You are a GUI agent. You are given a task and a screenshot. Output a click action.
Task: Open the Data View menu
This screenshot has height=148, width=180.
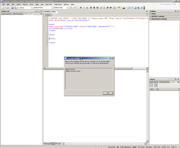(x=49, y=4)
